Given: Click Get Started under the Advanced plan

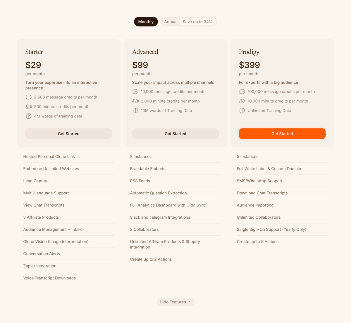Looking at the screenshot, I should tap(175, 134).
